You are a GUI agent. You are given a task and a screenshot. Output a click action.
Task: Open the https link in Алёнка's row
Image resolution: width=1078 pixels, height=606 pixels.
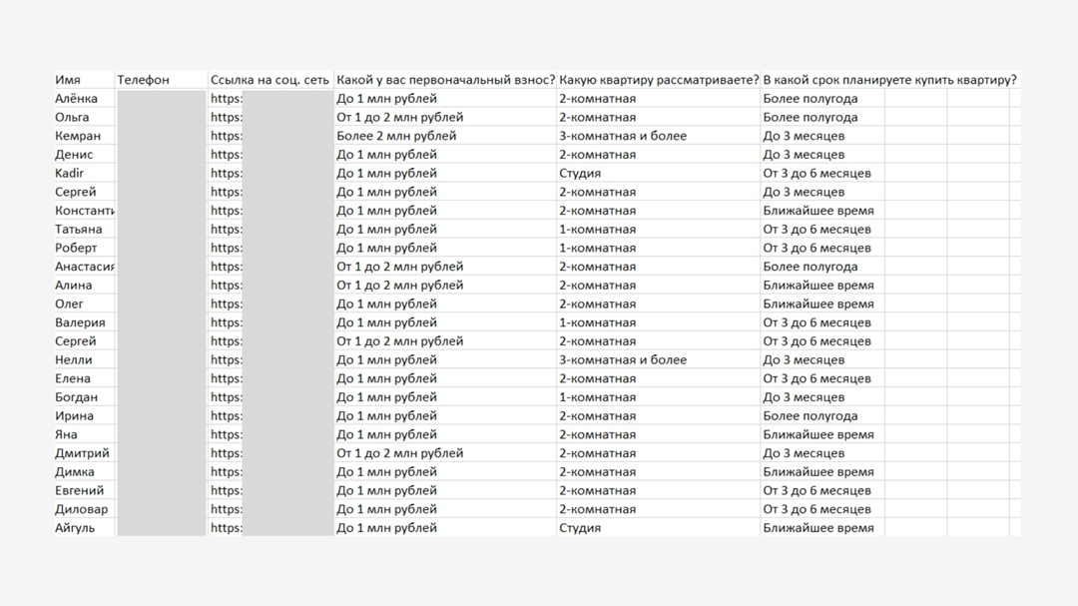click(227, 99)
